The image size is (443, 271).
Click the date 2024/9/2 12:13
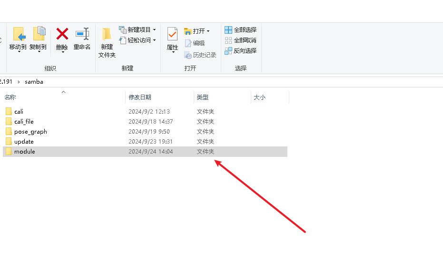pos(149,112)
